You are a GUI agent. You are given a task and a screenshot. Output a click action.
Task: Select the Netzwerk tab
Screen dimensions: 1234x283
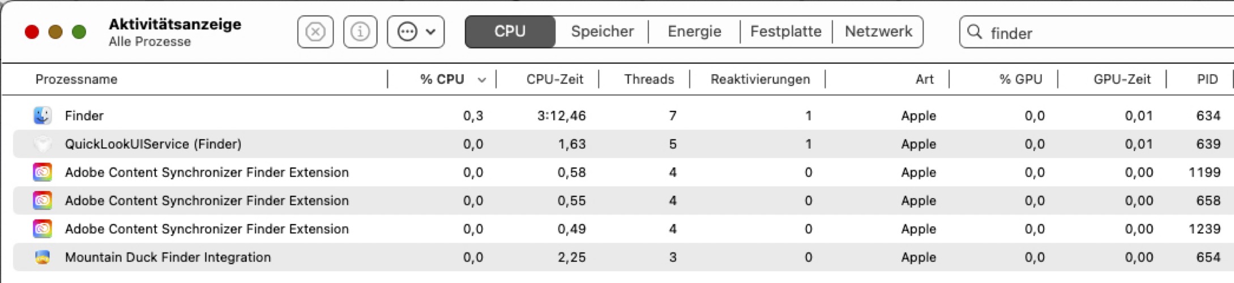tap(878, 32)
